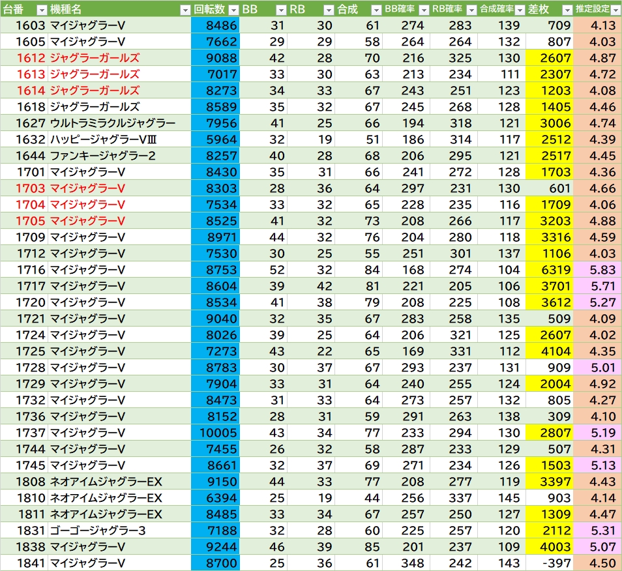The height and width of the screenshot is (571, 622).
Task: Select 差枚 cell 4003 in row 1838
Action: coord(550,547)
